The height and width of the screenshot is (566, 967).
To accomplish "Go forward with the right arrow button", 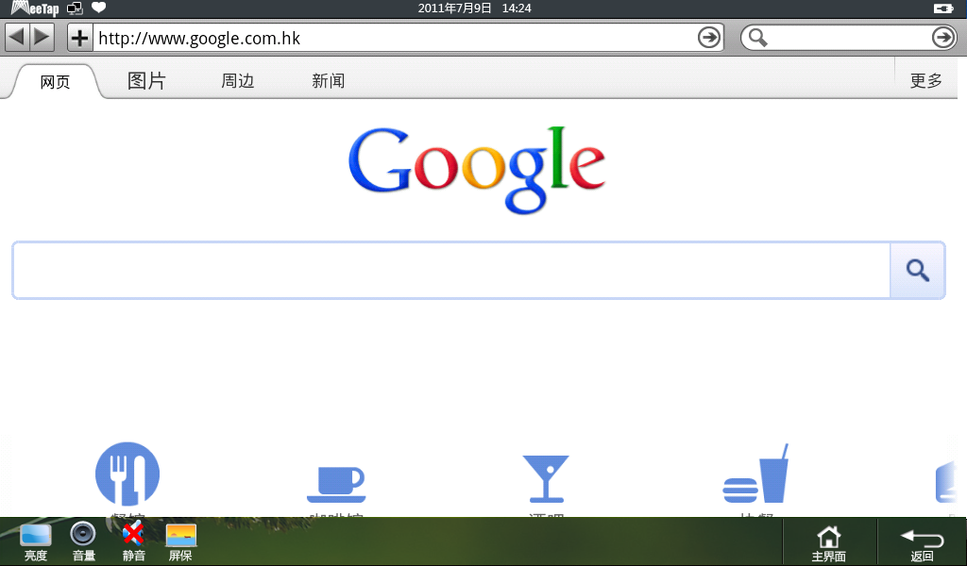I will (42, 38).
